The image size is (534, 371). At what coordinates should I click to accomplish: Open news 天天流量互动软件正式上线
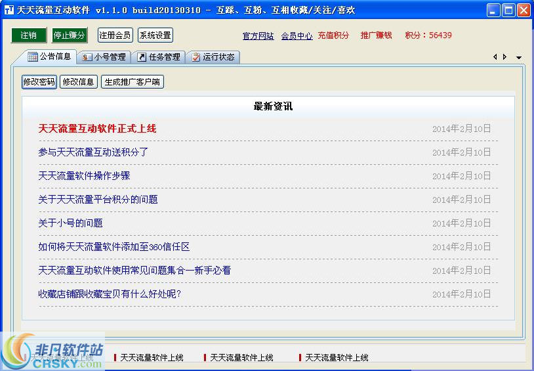coord(97,129)
